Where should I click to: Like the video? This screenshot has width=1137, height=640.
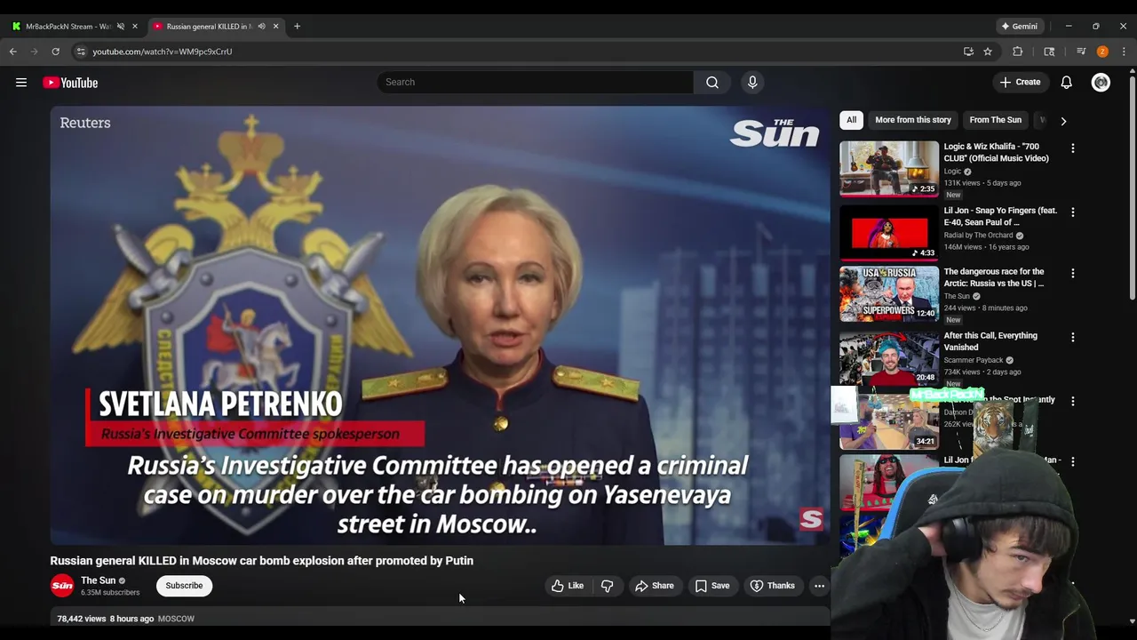[568, 586]
